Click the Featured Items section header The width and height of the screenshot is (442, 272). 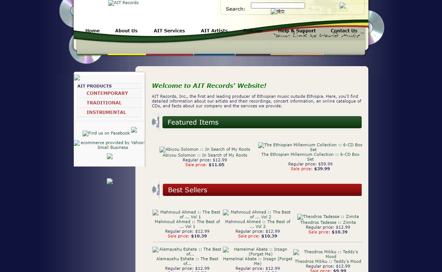262,122
